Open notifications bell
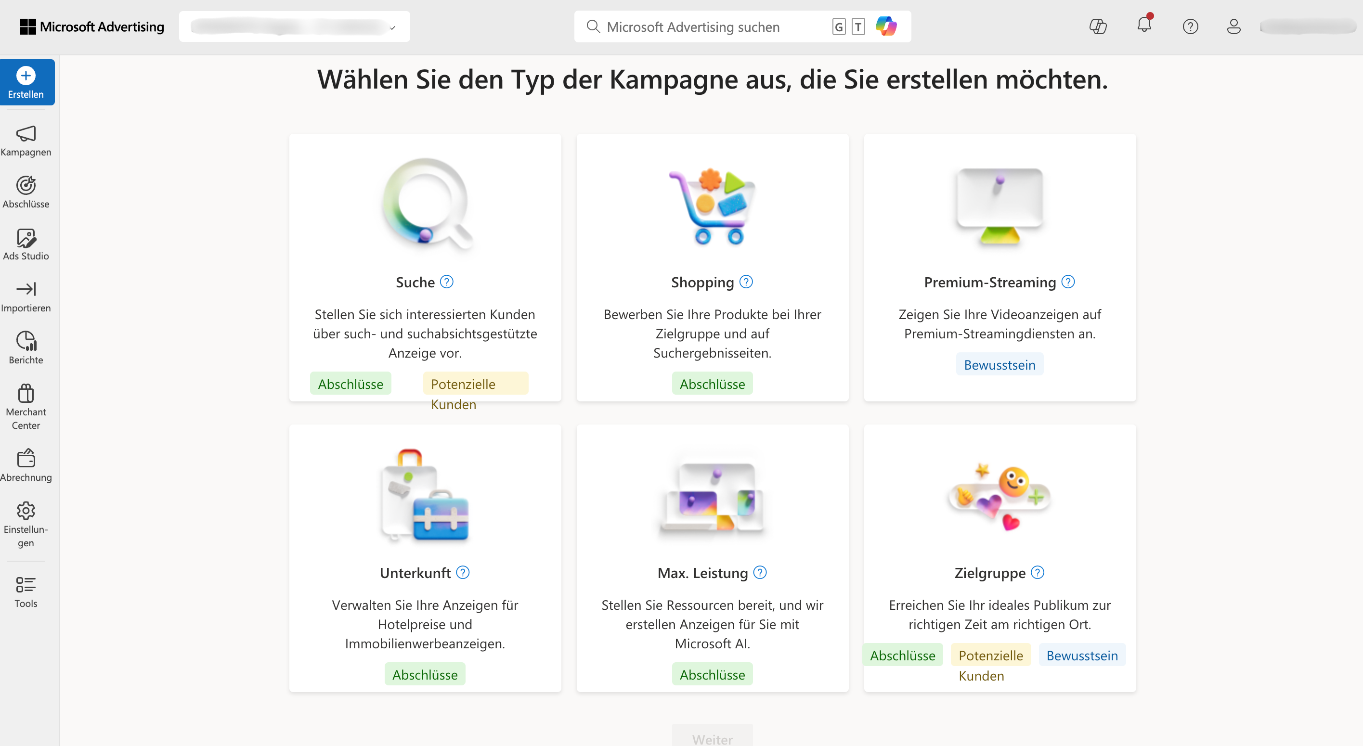Screen dimensions: 1363x746 click(x=1144, y=26)
